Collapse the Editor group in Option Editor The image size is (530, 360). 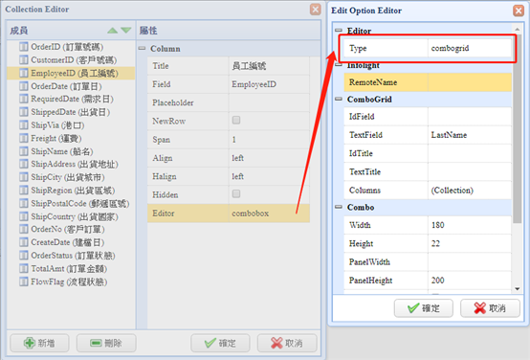339,31
